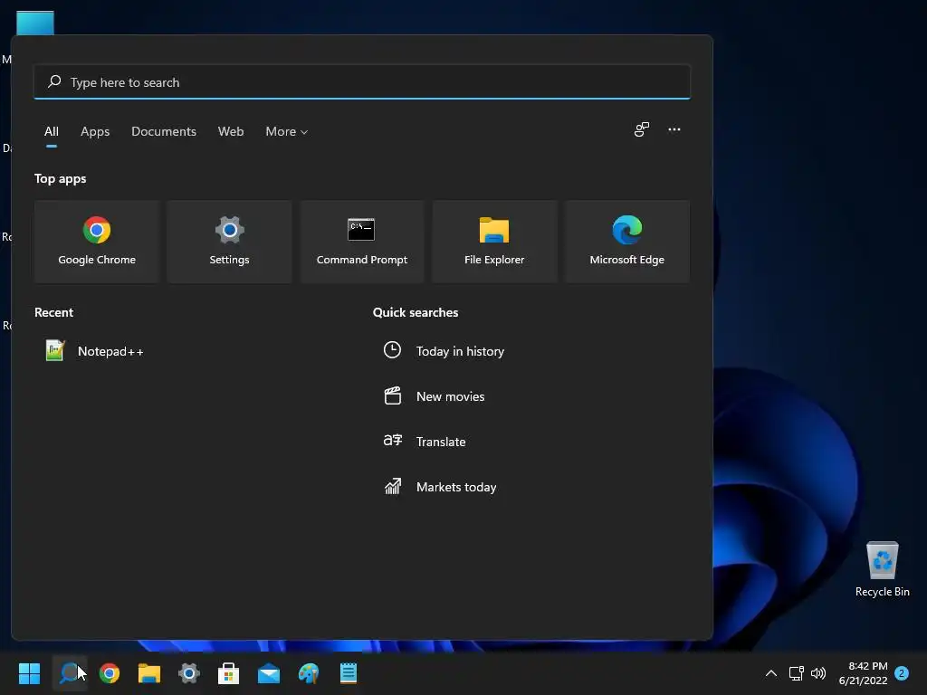Click the Type here to search field

[x=362, y=82]
